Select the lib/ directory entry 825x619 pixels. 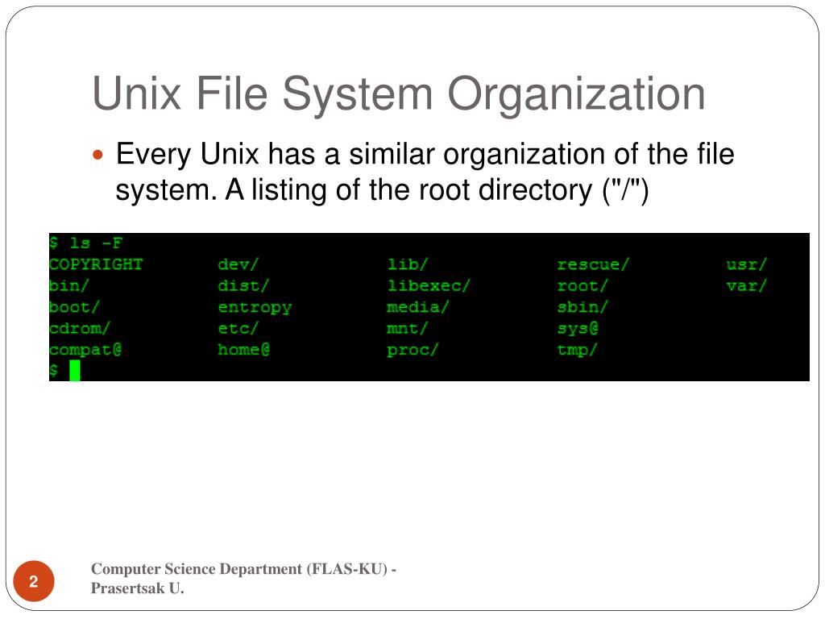(408, 264)
